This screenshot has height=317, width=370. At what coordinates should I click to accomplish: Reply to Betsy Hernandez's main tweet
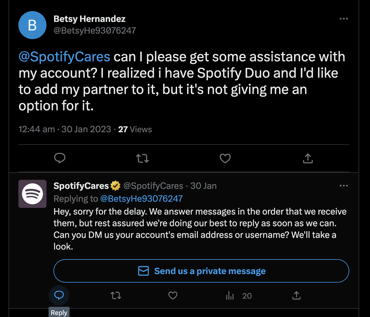60,158
